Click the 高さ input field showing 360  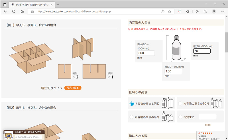[146, 53]
